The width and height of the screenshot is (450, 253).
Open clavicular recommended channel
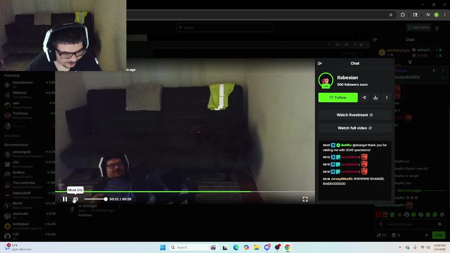pos(30,215)
